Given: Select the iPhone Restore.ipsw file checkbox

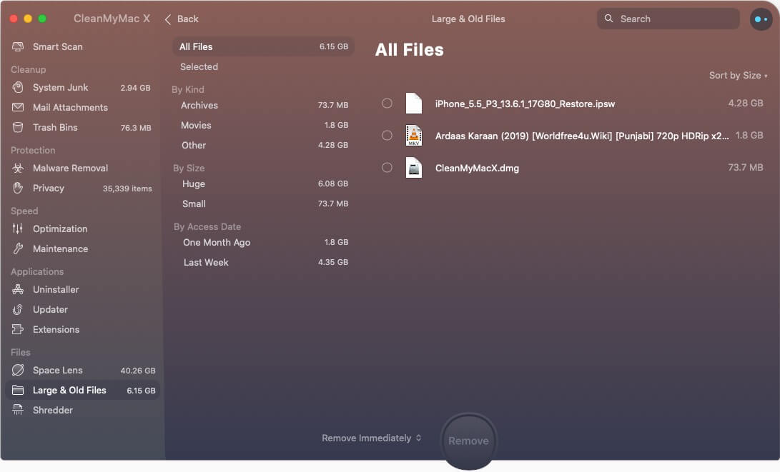Looking at the screenshot, I should [x=387, y=104].
